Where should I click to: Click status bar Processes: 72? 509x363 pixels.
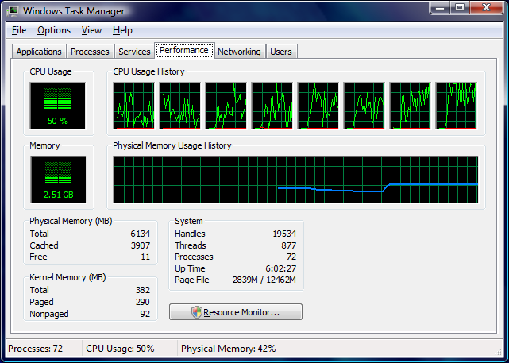[36, 349]
